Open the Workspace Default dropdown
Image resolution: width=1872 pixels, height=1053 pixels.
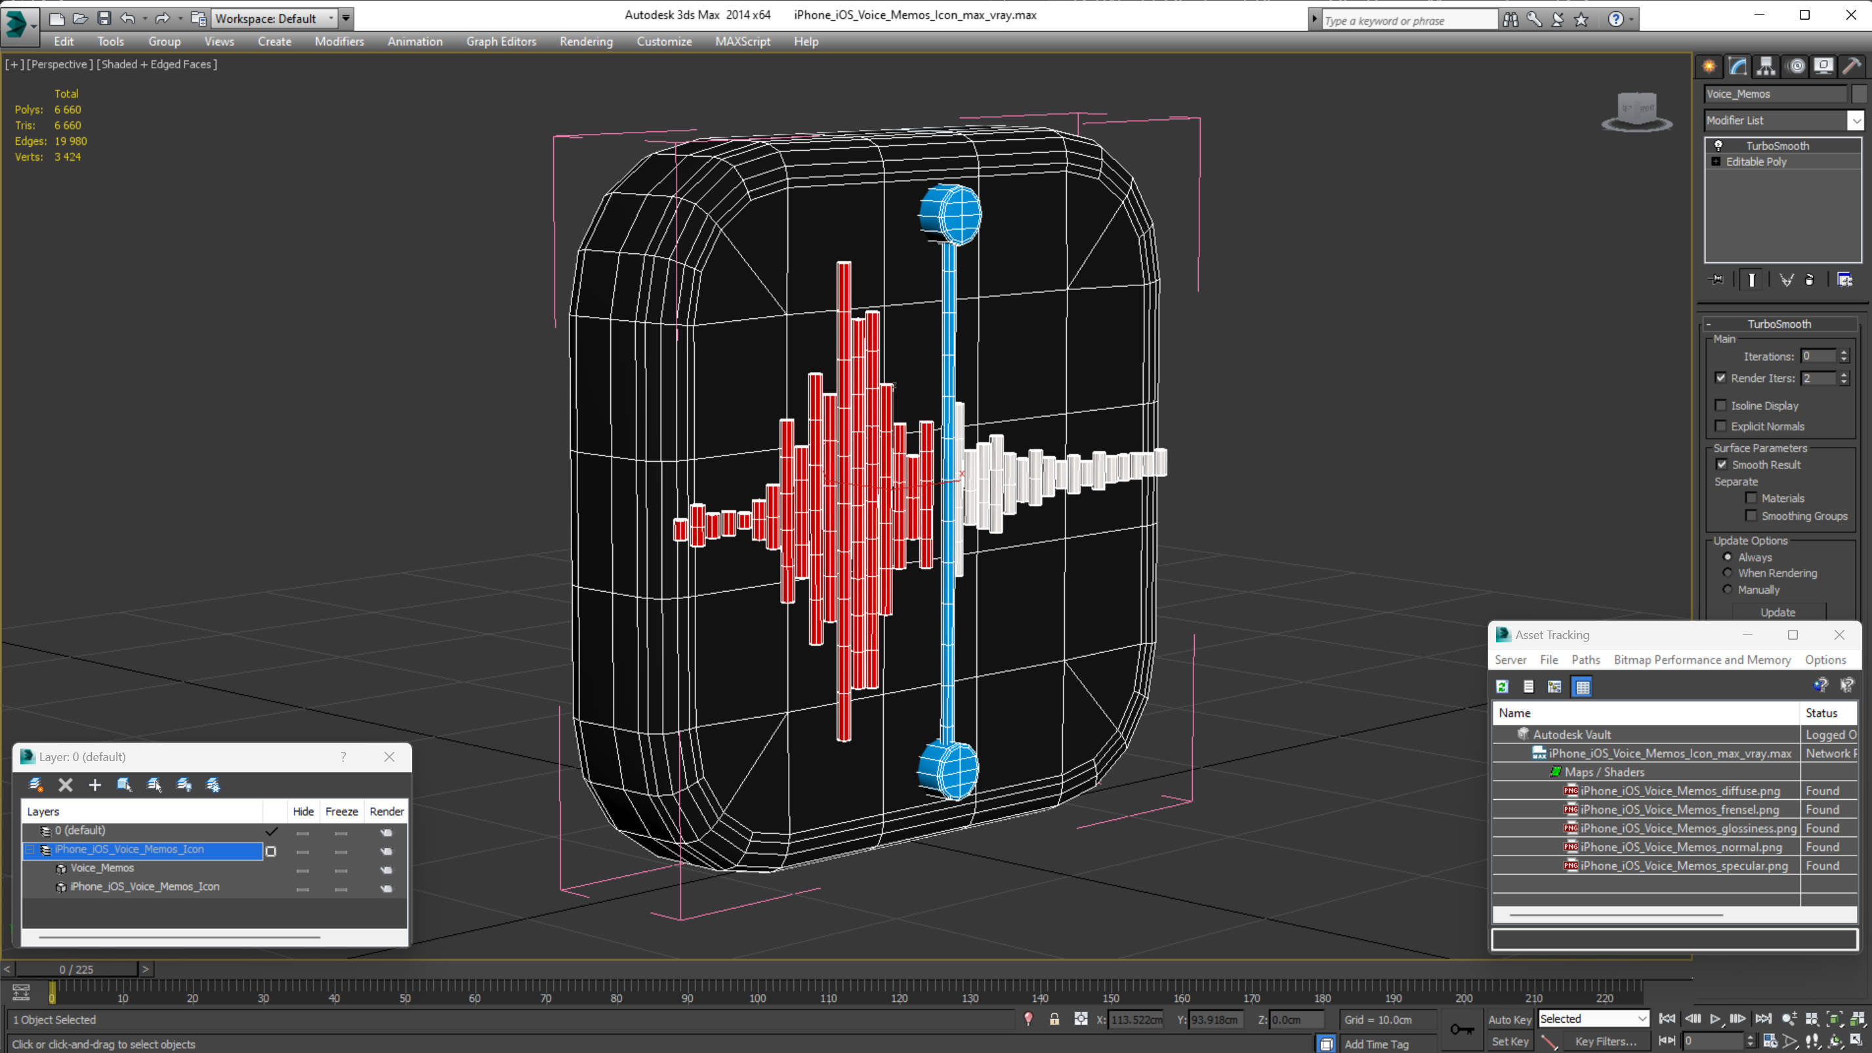pos(331,18)
